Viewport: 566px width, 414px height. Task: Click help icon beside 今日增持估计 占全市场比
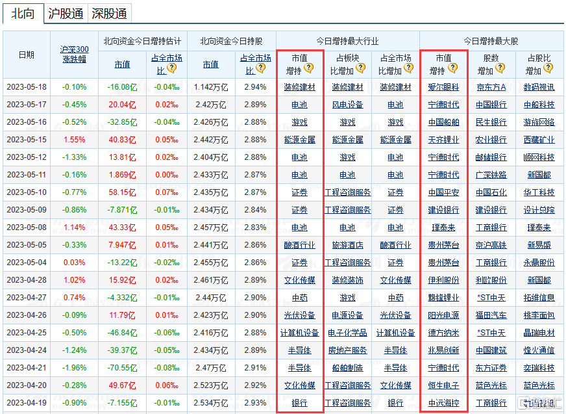172,68
